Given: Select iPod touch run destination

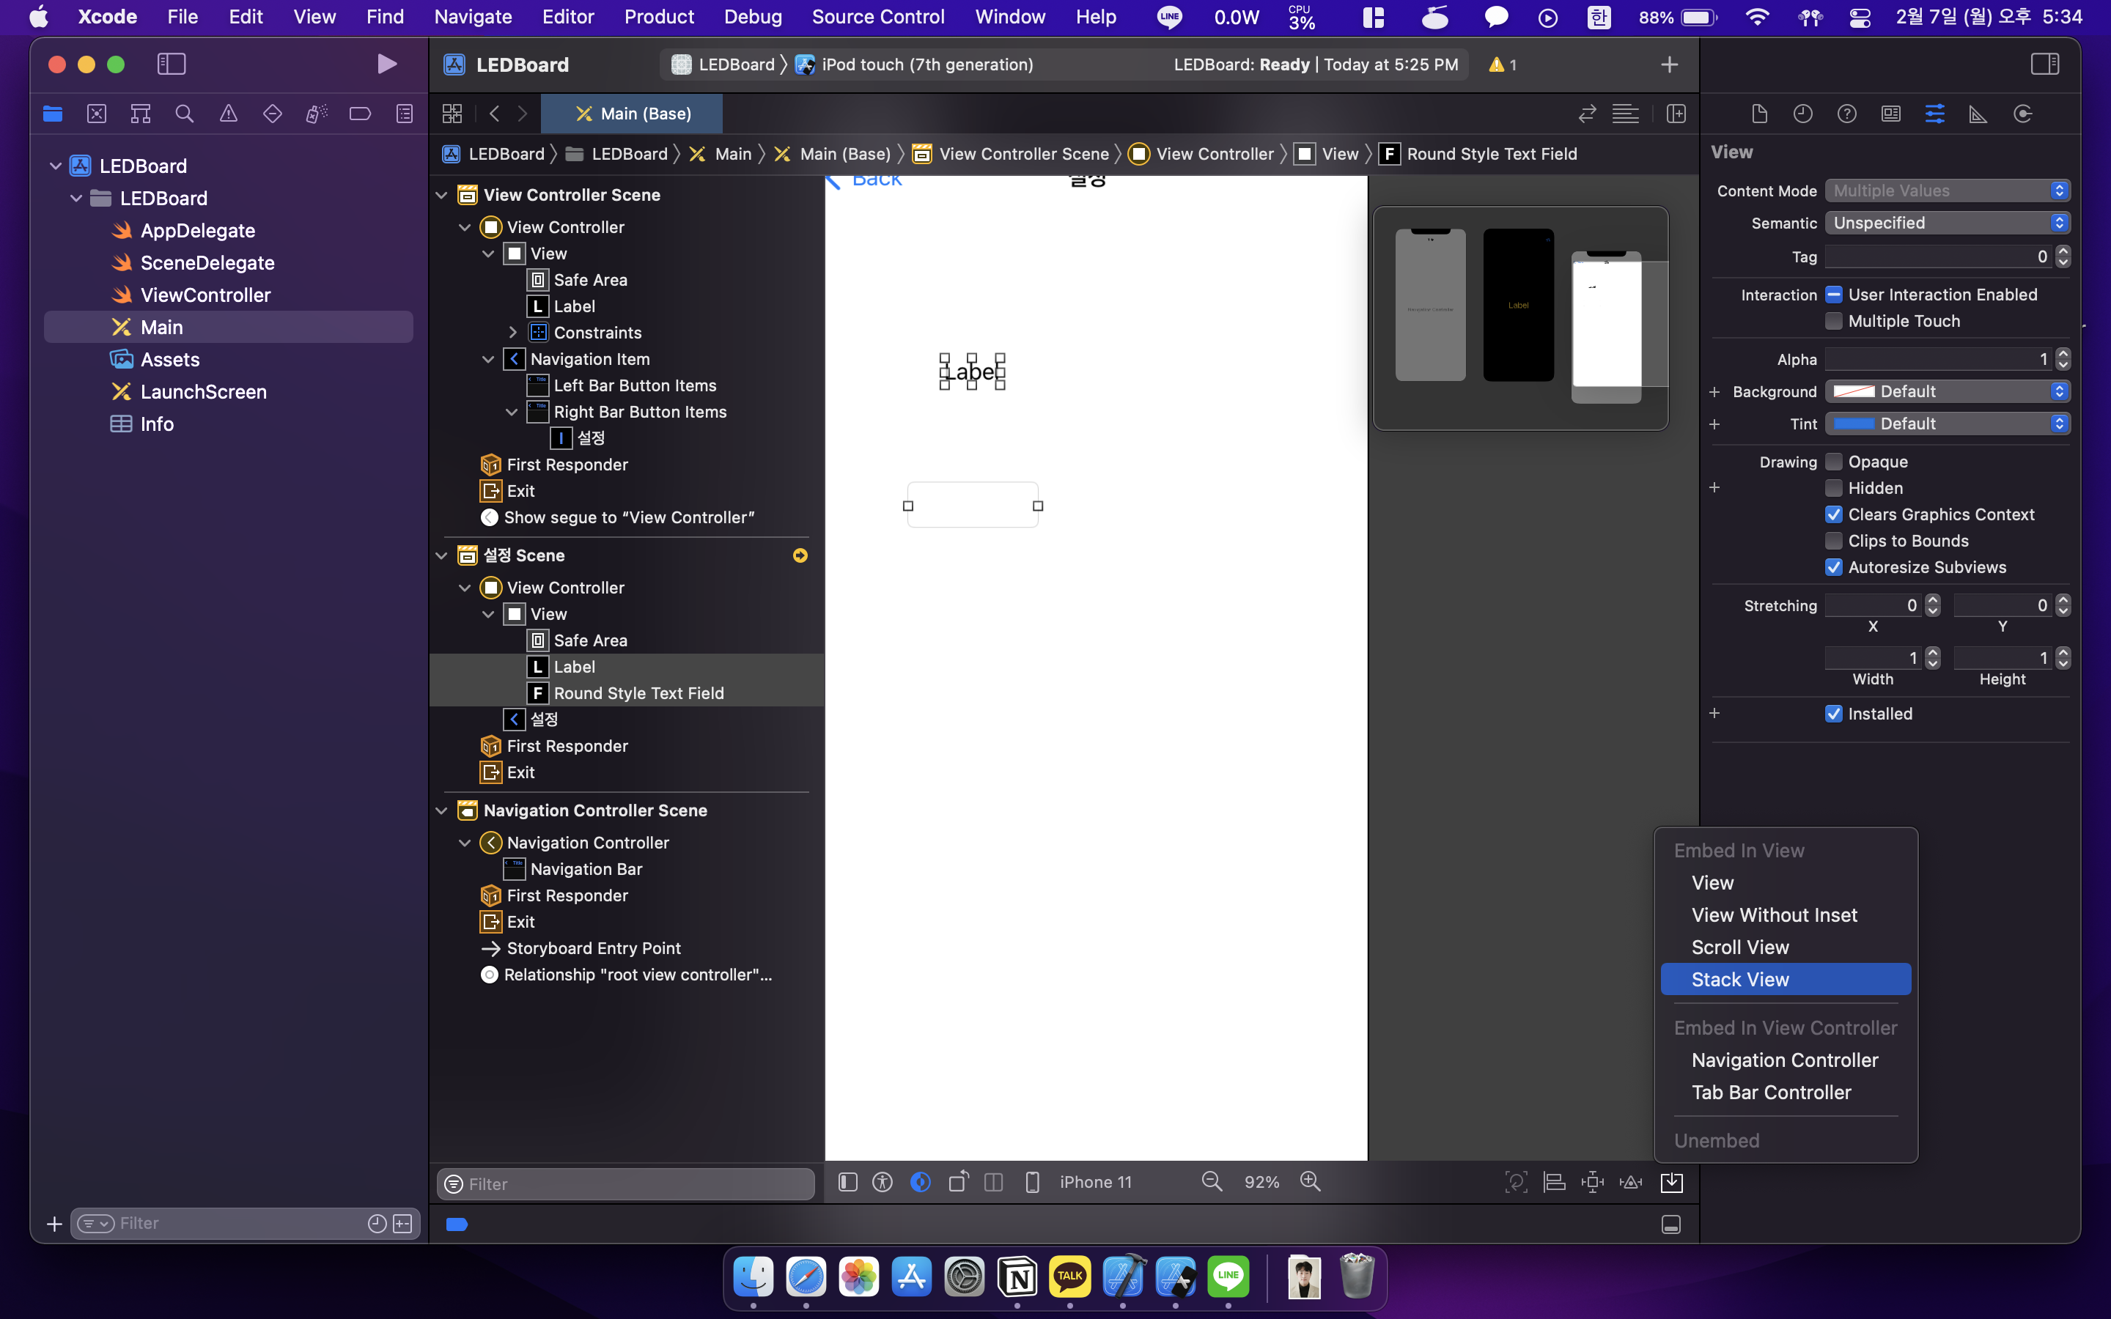Looking at the screenshot, I should (914, 64).
